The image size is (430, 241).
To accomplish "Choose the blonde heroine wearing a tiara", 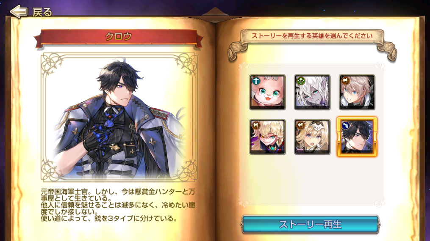I will point(312,137).
